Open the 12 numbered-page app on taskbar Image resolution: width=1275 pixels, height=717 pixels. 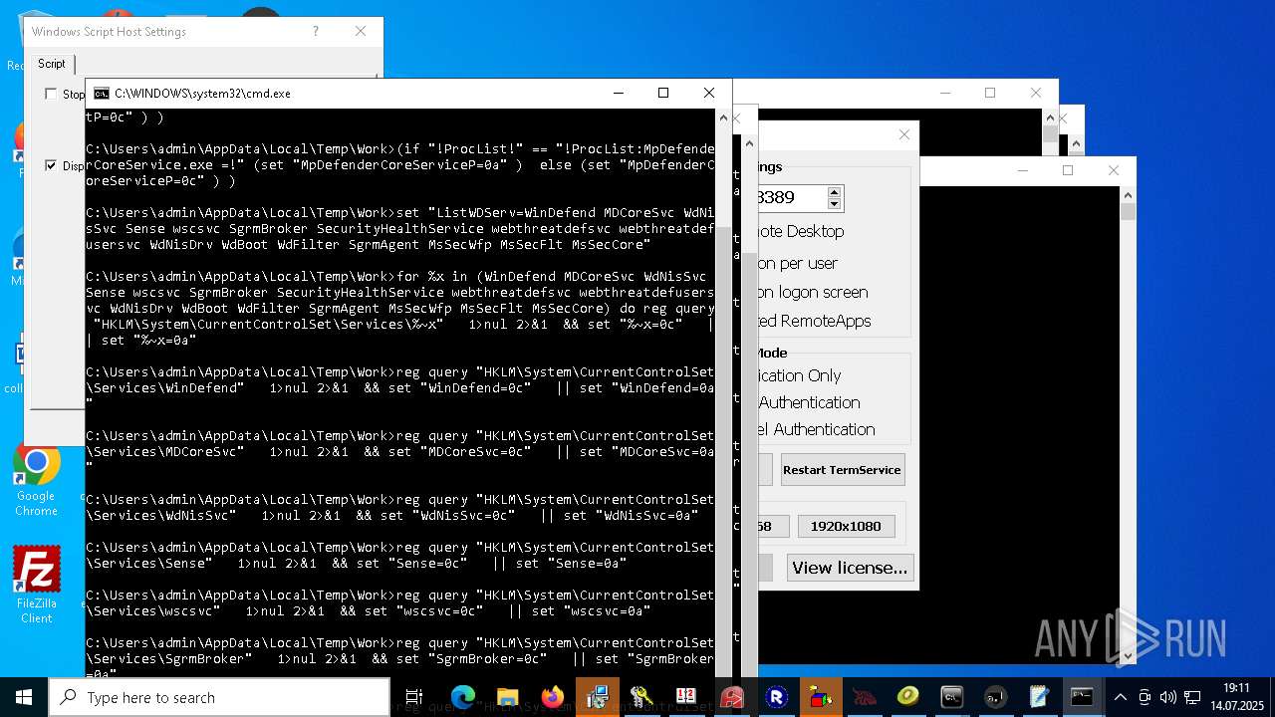tap(686, 697)
